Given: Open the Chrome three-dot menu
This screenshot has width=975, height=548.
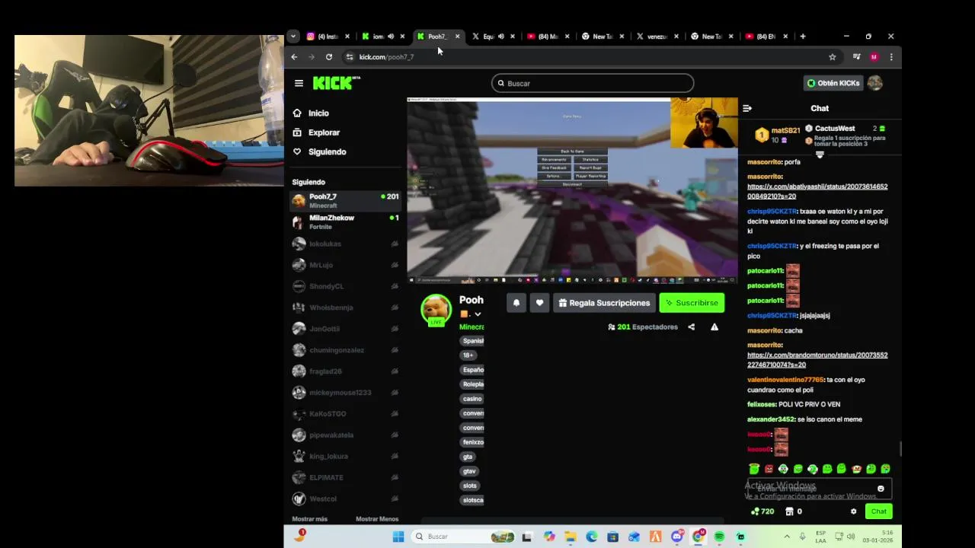Looking at the screenshot, I should [x=891, y=57].
